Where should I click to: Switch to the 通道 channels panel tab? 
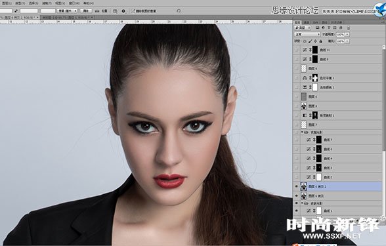[x=306, y=22]
